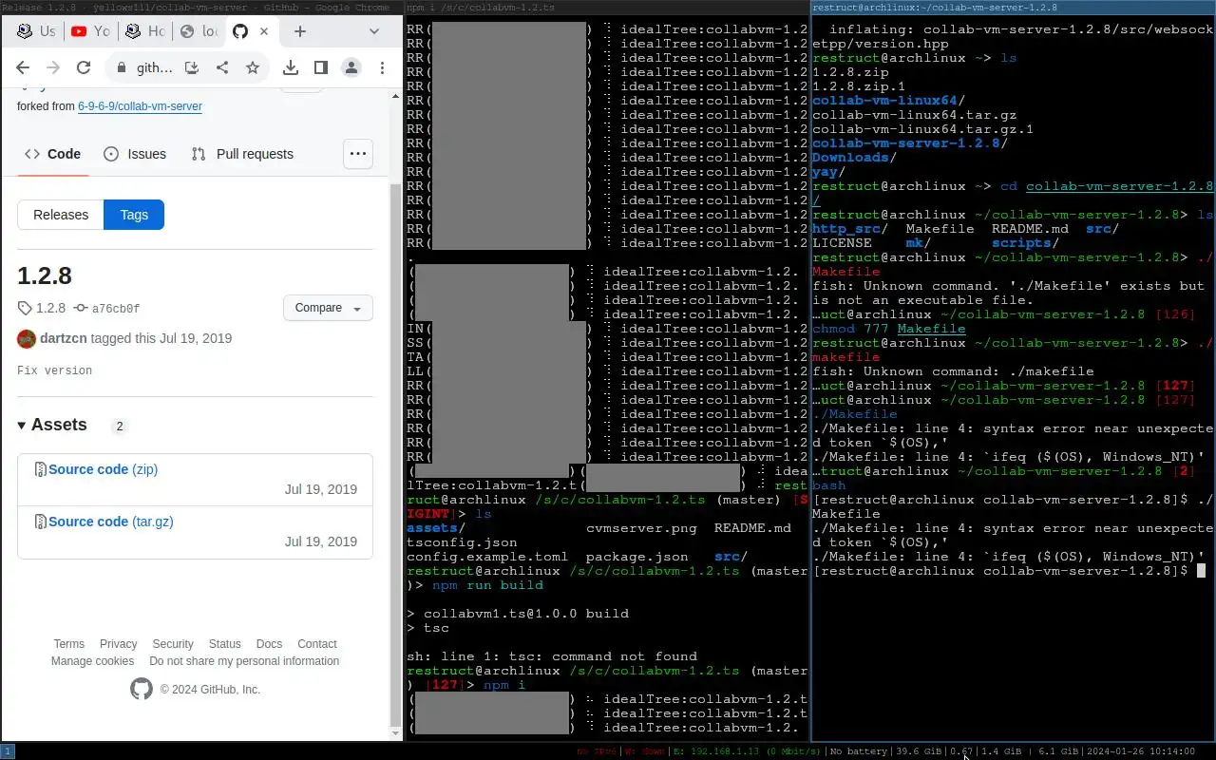1216x760 pixels.
Task: Switch to the Releases view
Action: (x=61, y=215)
